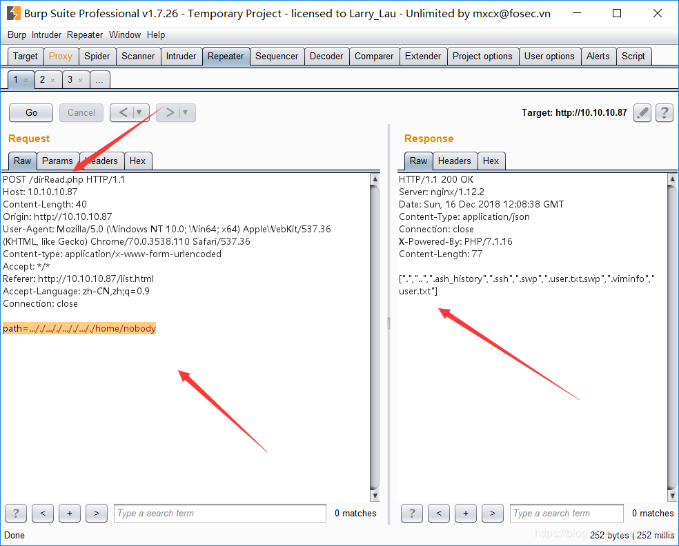The image size is (679, 546).
Task: Go to next request search match
Action: coord(96,513)
